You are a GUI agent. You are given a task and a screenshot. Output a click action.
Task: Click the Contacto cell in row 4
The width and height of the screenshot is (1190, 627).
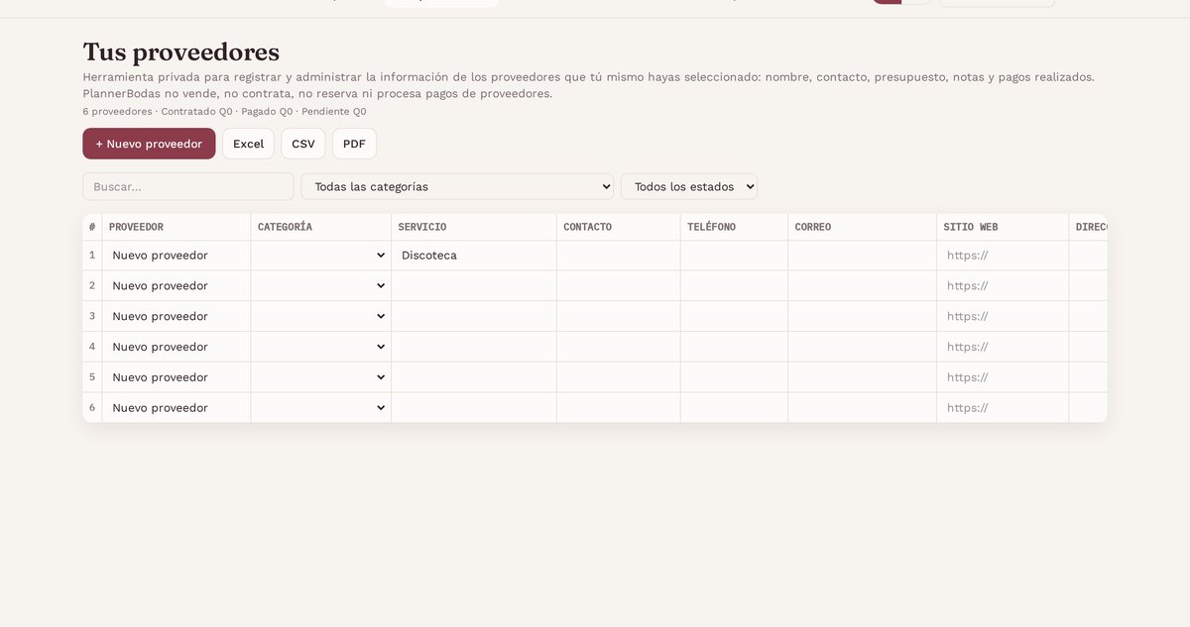619,347
